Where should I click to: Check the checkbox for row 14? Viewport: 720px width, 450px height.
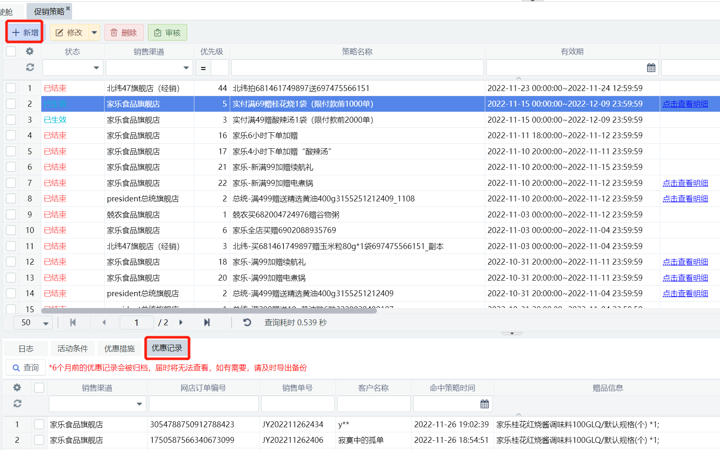pos(11,293)
